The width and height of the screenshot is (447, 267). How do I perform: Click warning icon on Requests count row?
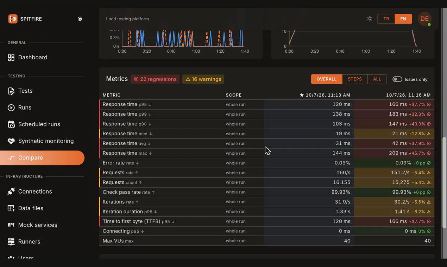429,183
